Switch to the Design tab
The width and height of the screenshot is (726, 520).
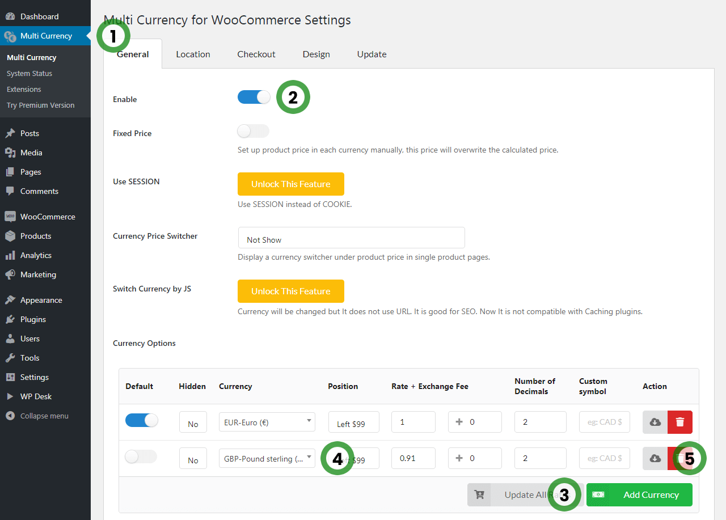pyautogui.click(x=316, y=54)
